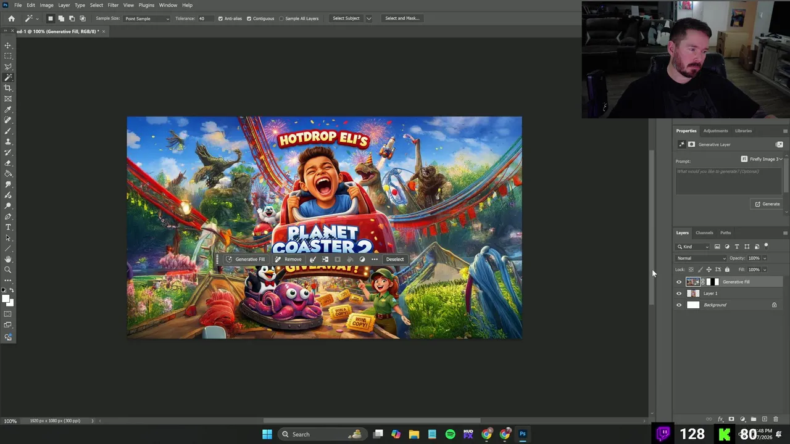The image size is (790, 444).
Task: Open the Plugins menu
Action: 146,5
